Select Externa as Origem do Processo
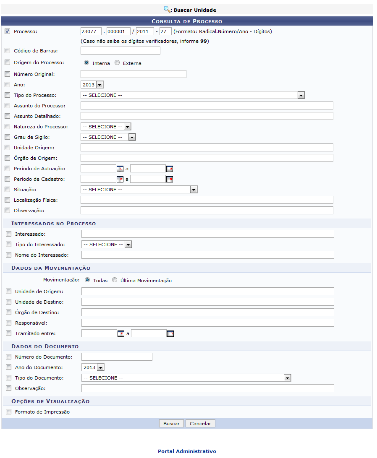Viewport: 377px width, 458px height. point(117,63)
